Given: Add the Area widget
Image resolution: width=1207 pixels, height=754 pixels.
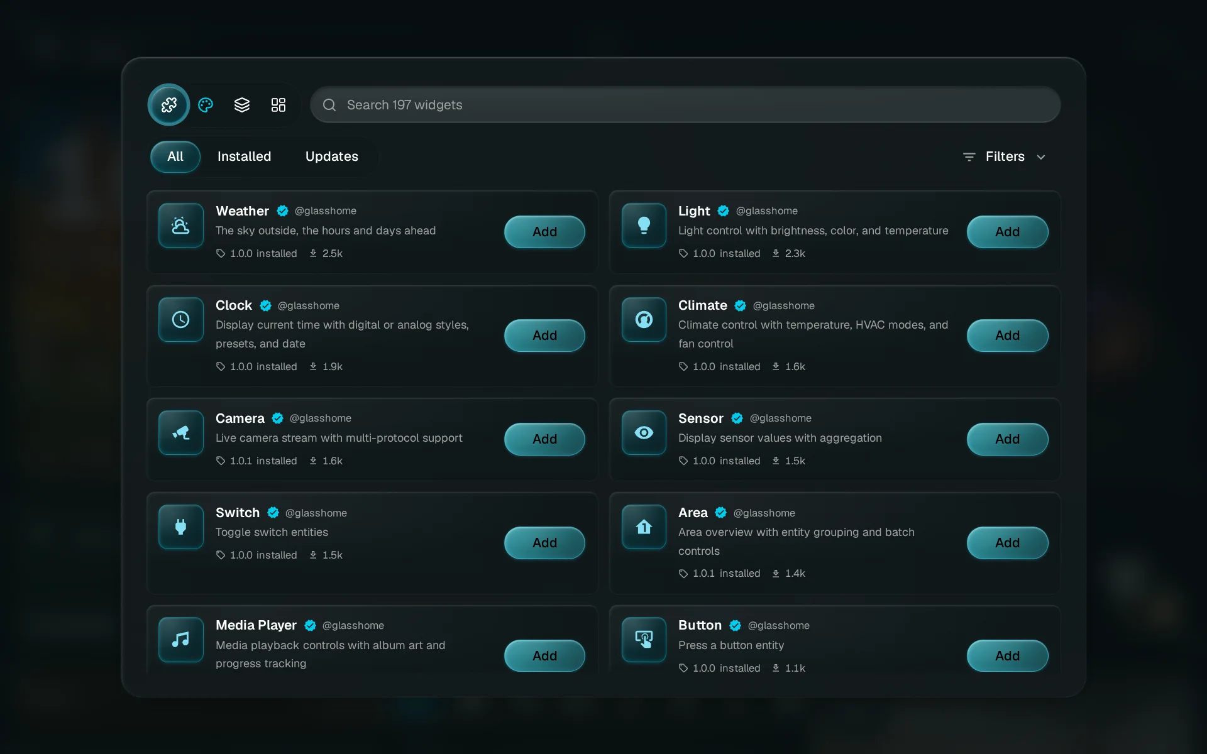Looking at the screenshot, I should pyautogui.click(x=1007, y=543).
